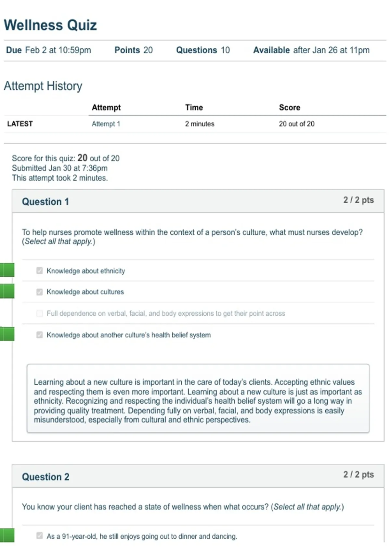Image resolution: width=390 pixels, height=552 pixels.
Task: Toggle the Knowledge about ethnicity checkbox
Action: 39,270
